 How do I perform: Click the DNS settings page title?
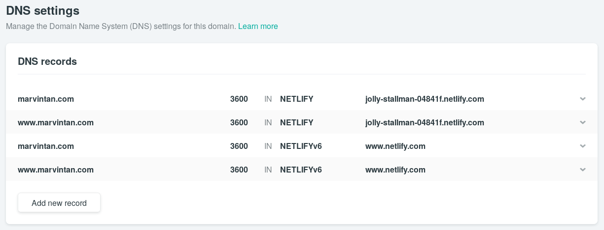42,10
